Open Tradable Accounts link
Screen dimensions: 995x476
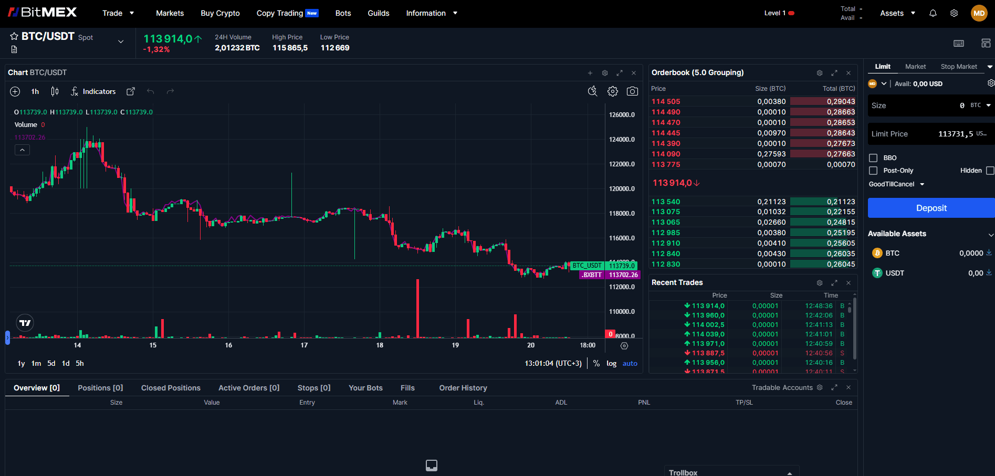pos(782,387)
